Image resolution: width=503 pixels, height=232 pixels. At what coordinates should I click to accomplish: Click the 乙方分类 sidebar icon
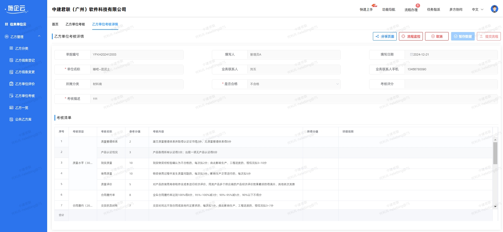tap(11, 48)
